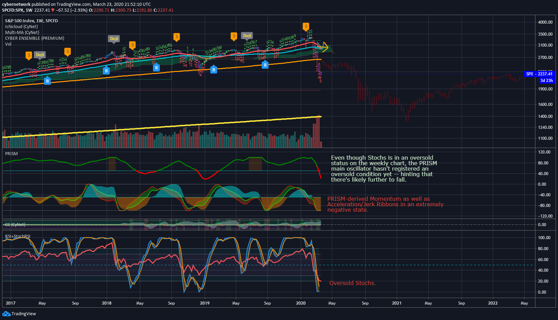
Task: Click the O:2290.71 open value in header
Action: pyautogui.click(x=99, y=10)
